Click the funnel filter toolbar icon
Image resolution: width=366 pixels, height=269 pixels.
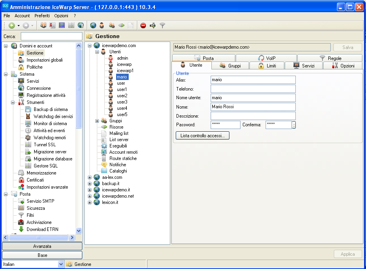[162, 25]
